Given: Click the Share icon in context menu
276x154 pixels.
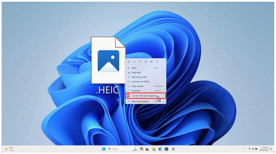Looking at the screenshot, I should pyautogui.click(x=151, y=62).
